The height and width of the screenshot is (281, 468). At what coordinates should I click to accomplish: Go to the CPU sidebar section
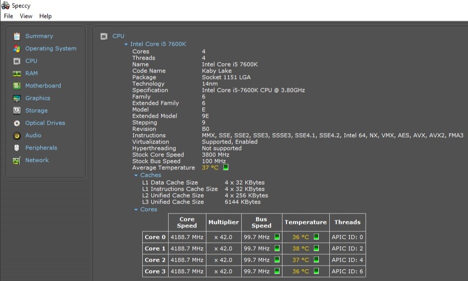point(31,61)
